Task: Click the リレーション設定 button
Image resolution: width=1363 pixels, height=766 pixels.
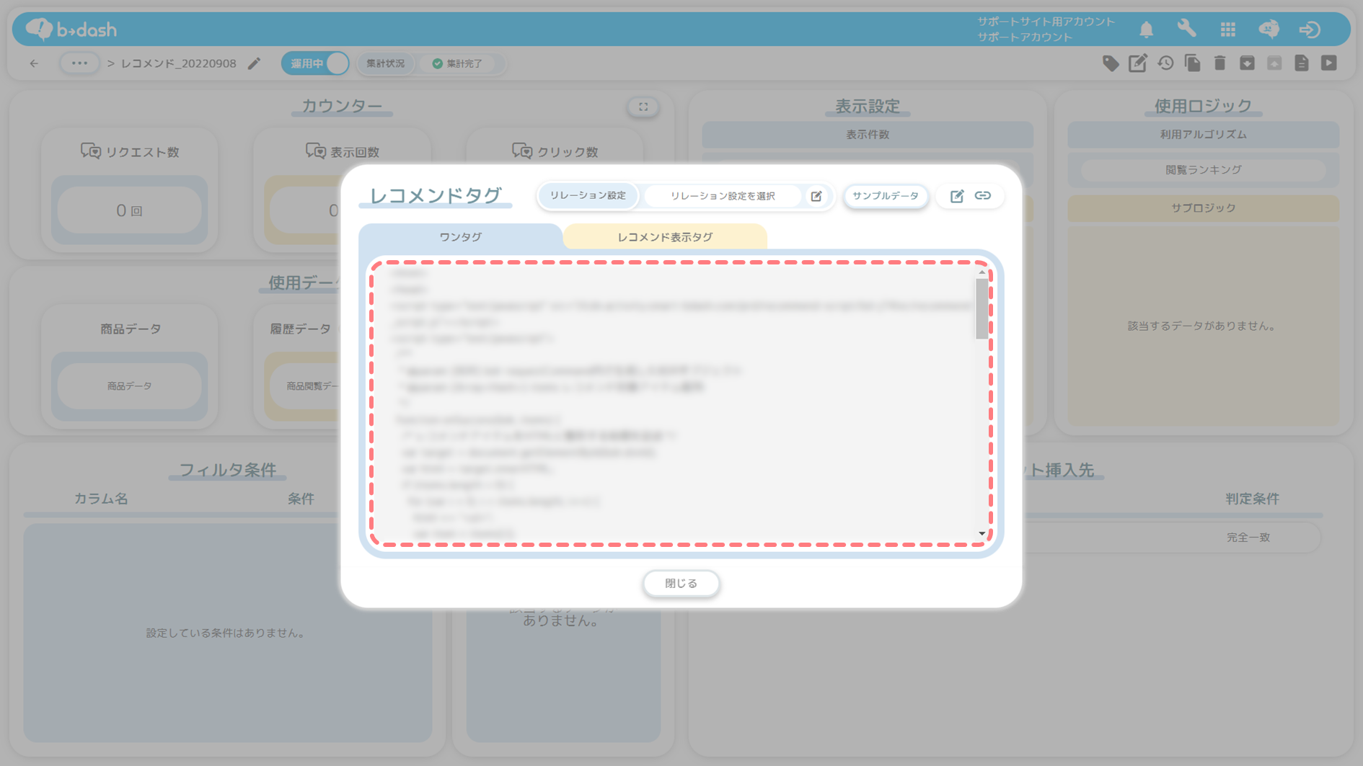Action: [x=588, y=195]
